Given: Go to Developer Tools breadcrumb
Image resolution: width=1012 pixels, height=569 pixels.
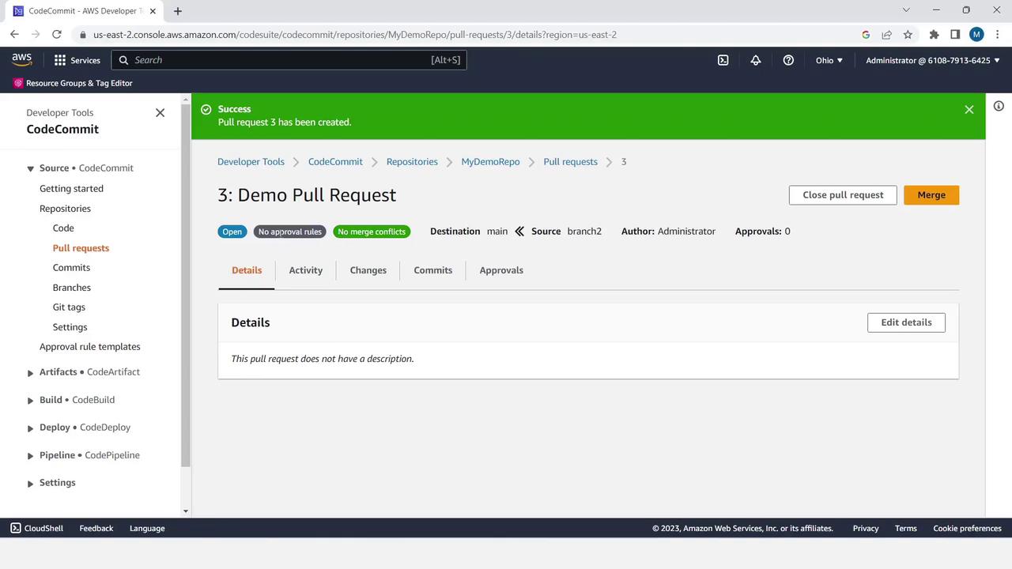Looking at the screenshot, I should click(x=251, y=162).
